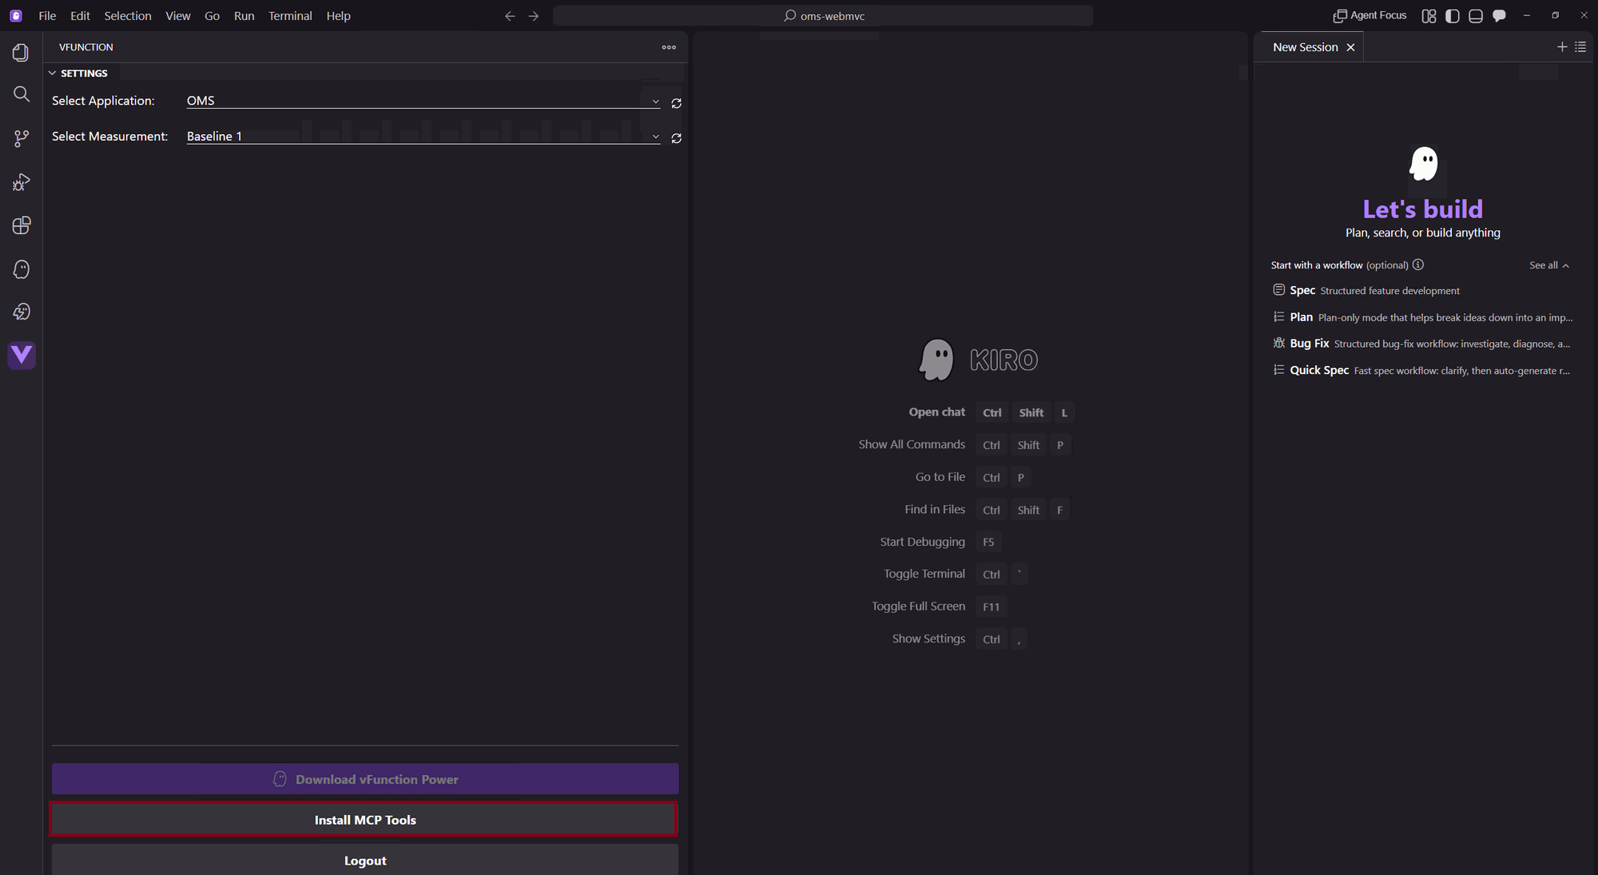Open the Help menu
The height and width of the screenshot is (875, 1598).
click(339, 16)
